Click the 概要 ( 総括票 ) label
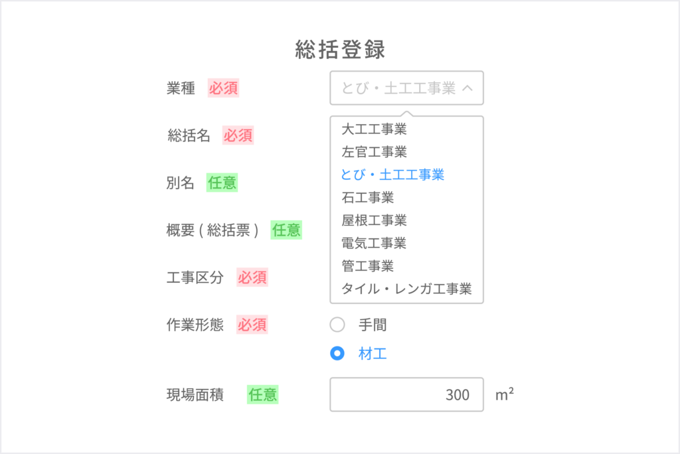Screen dimensions: 680x454 (212, 230)
